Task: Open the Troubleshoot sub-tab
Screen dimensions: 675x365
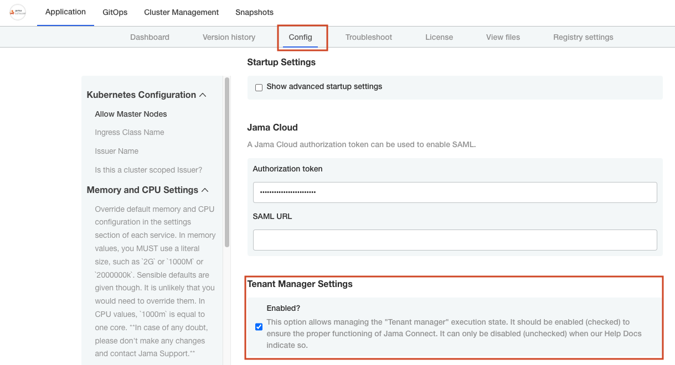Action: (369, 37)
